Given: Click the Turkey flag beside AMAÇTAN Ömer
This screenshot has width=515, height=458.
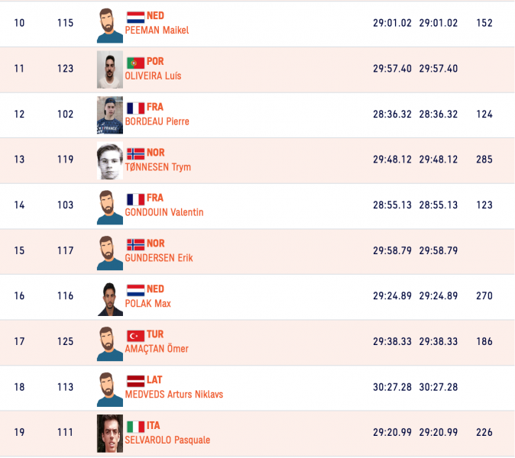Looking at the screenshot, I should click(x=135, y=335).
